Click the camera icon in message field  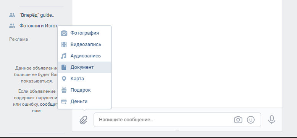pos(238,120)
